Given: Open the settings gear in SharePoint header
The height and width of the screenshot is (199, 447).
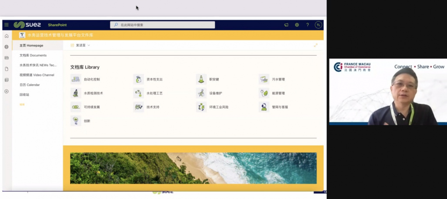Looking at the screenshot, I should (x=297, y=25).
